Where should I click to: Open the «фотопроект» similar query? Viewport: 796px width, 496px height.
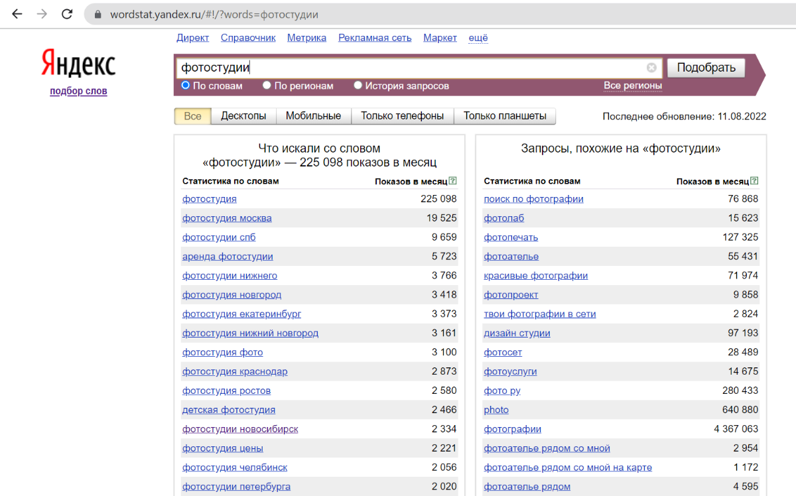[511, 294]
